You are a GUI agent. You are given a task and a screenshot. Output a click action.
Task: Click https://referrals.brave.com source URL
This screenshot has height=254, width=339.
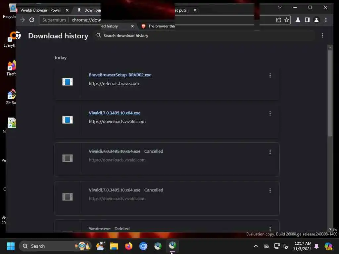tap(114, 83)
